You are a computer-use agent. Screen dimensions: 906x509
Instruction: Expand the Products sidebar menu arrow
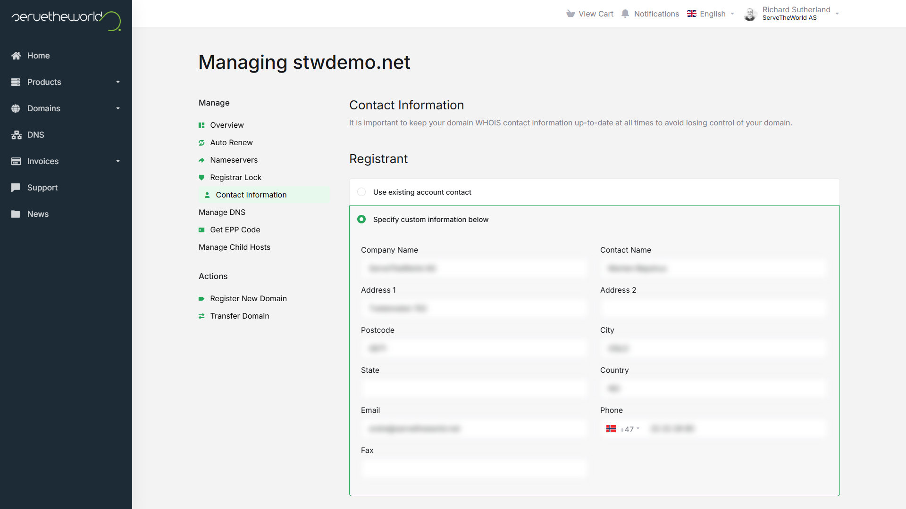(118, 82)
